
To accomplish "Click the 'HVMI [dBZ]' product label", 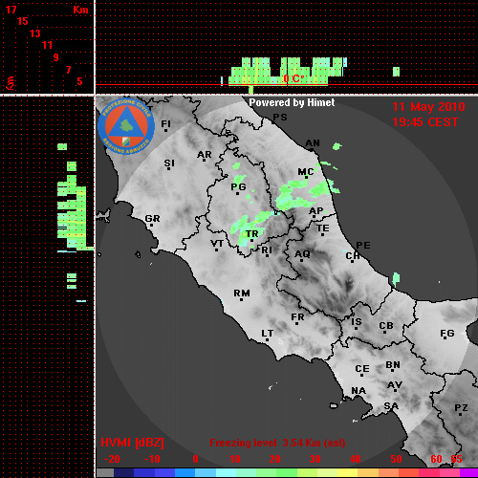I will click(132, 443).
